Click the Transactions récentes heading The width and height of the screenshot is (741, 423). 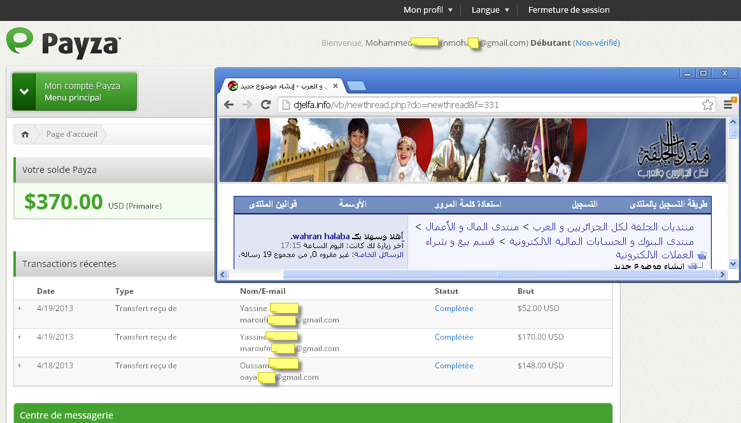(x=69, y=264)
